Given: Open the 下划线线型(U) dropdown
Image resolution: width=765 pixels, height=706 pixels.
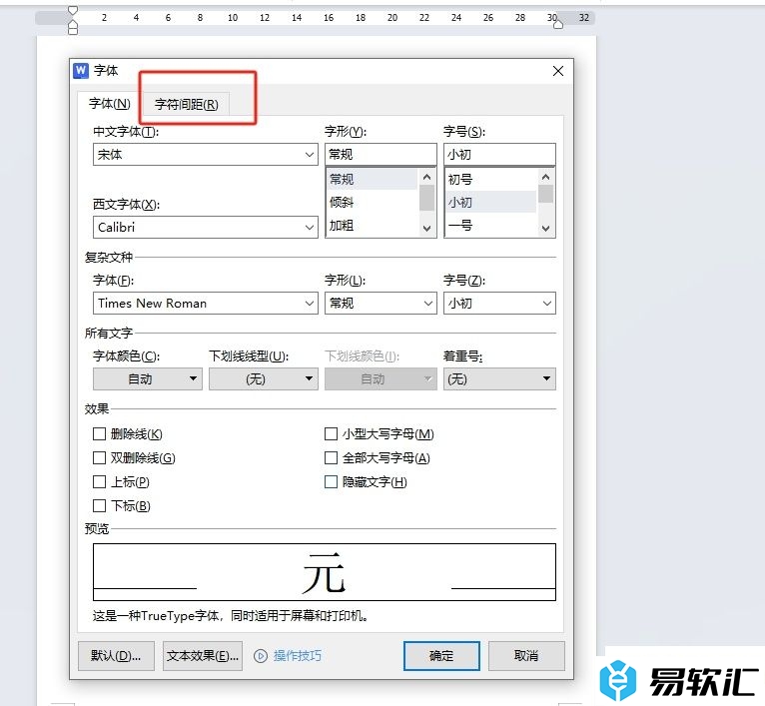Looking at the screenshot, I should 264,379.
